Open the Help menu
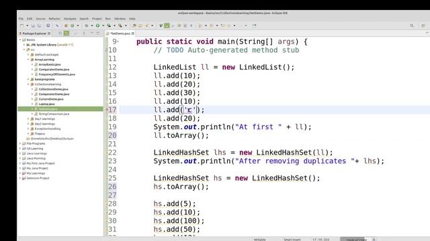 click(x=132, y=19)
